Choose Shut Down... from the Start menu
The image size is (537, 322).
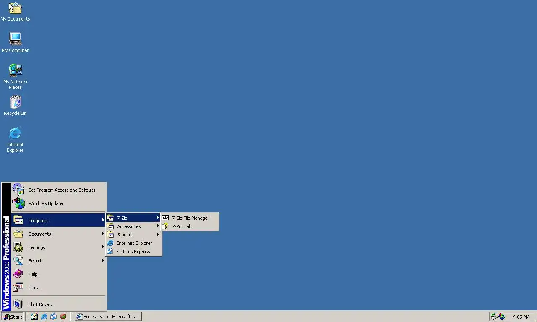tap(59, 304)
